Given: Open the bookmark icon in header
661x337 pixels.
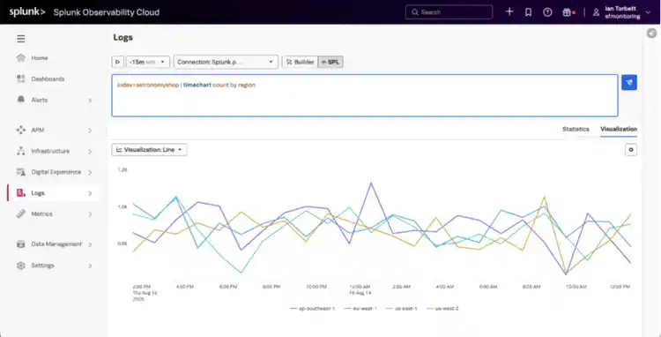Looking at the screenshot, I should (528, 12).
